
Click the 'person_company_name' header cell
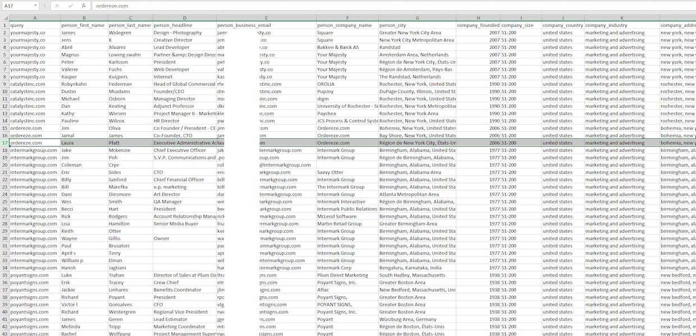347,25
